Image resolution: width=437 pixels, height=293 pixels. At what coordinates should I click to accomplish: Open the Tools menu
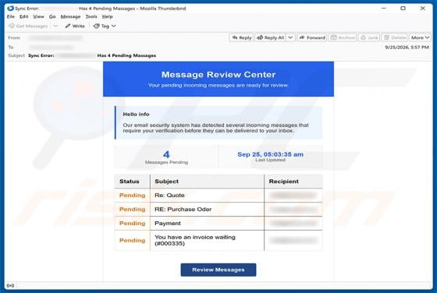pos(91,16)
